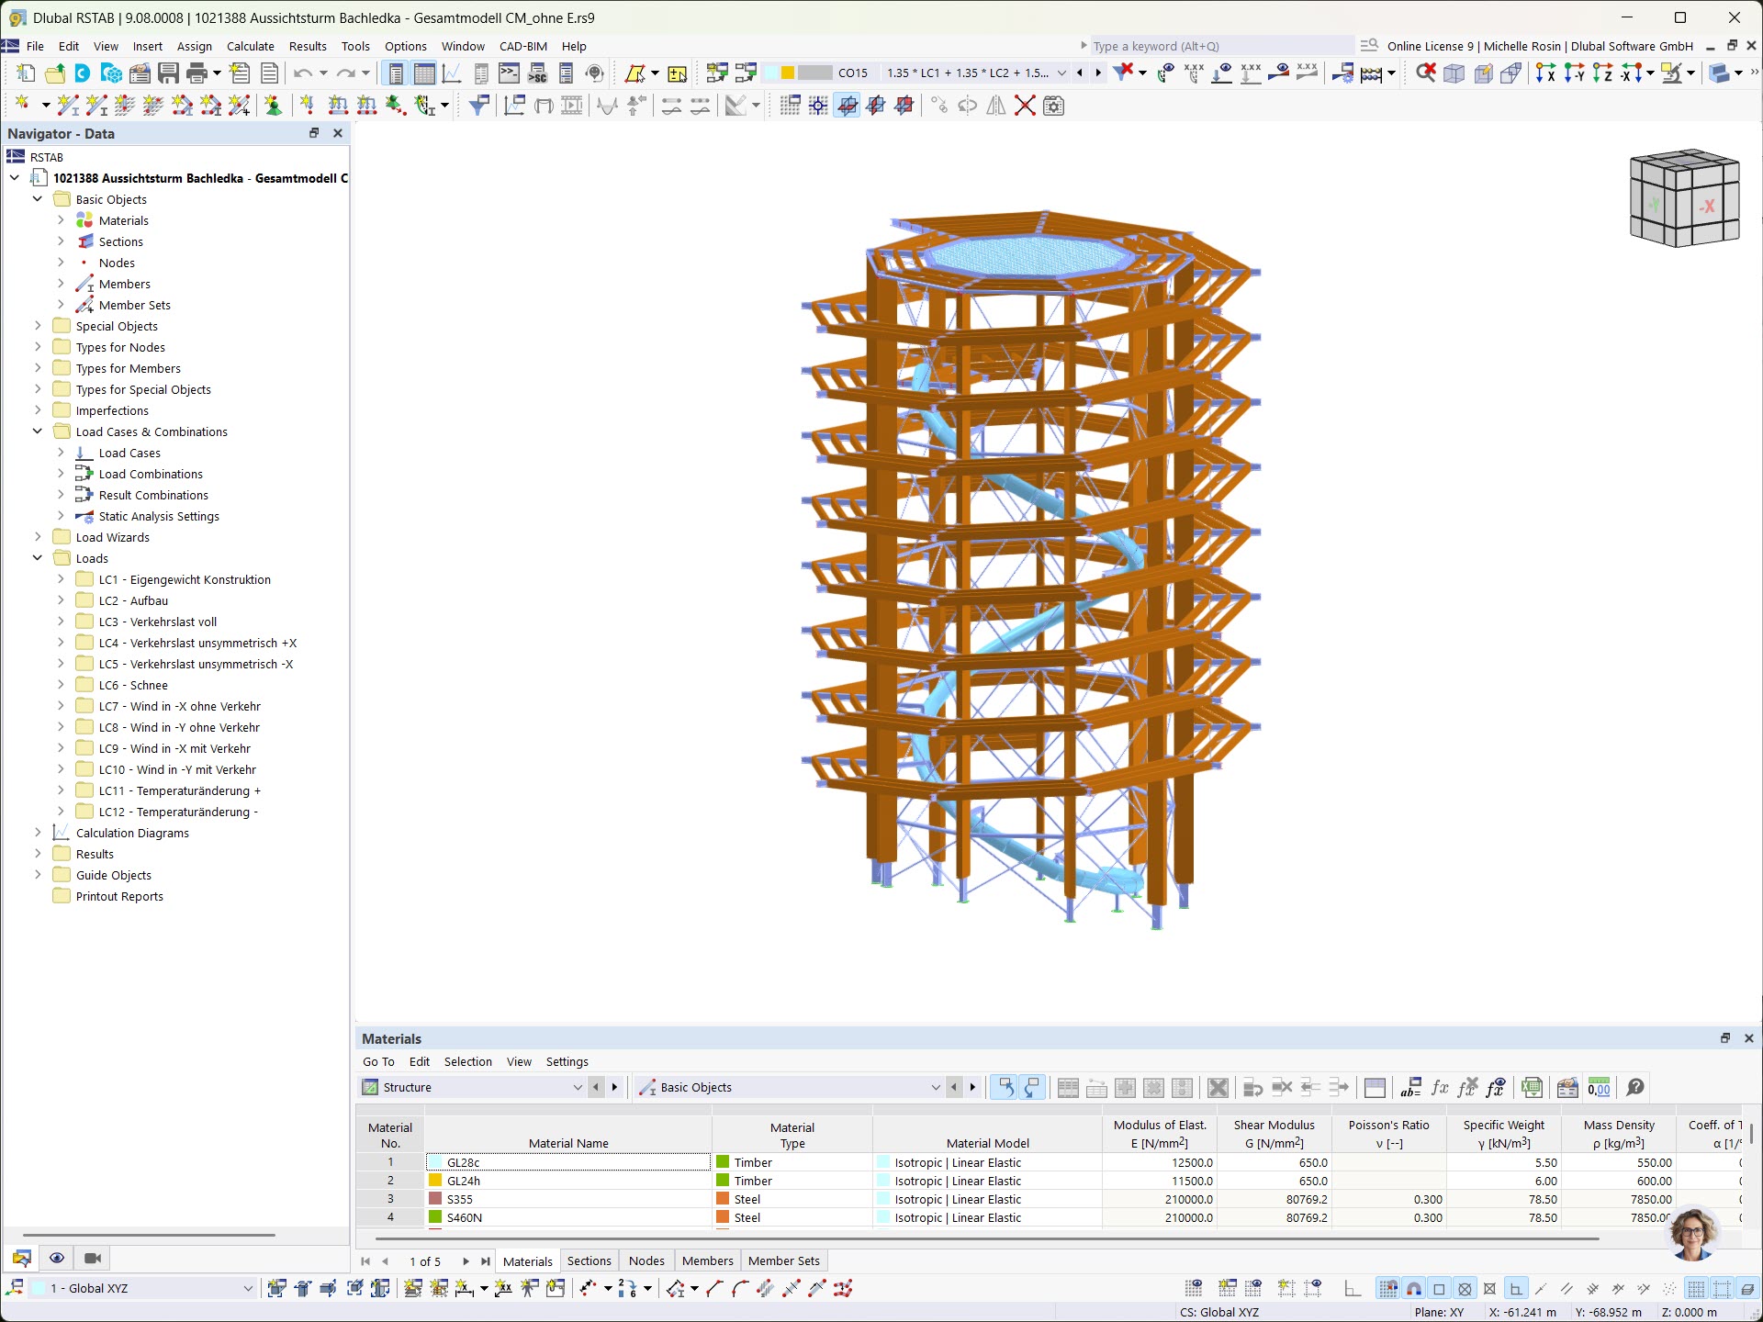
Task: Click the Undo arrow icon
Action: tap(303, 73)
